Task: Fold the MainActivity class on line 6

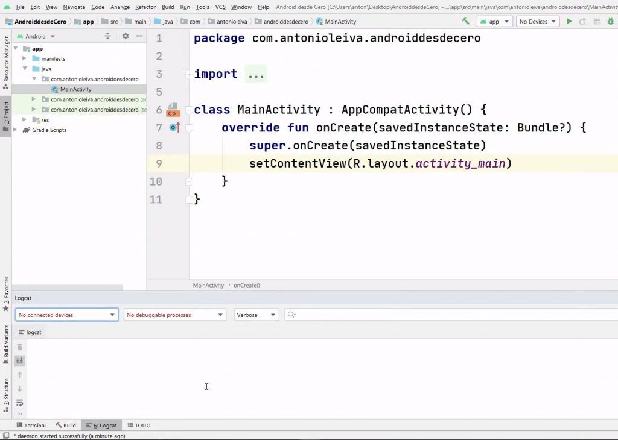Action: point(189,110)
